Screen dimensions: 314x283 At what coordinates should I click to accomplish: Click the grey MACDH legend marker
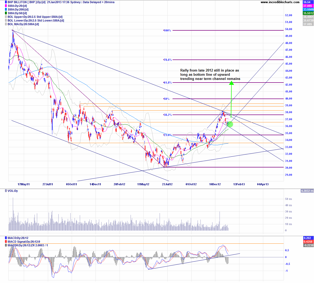click(6, 245)
